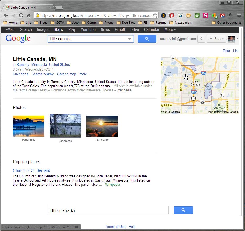Open the bare trees lake photo thumbnail
Screen dimensions: 245x231
click(65, 126)
